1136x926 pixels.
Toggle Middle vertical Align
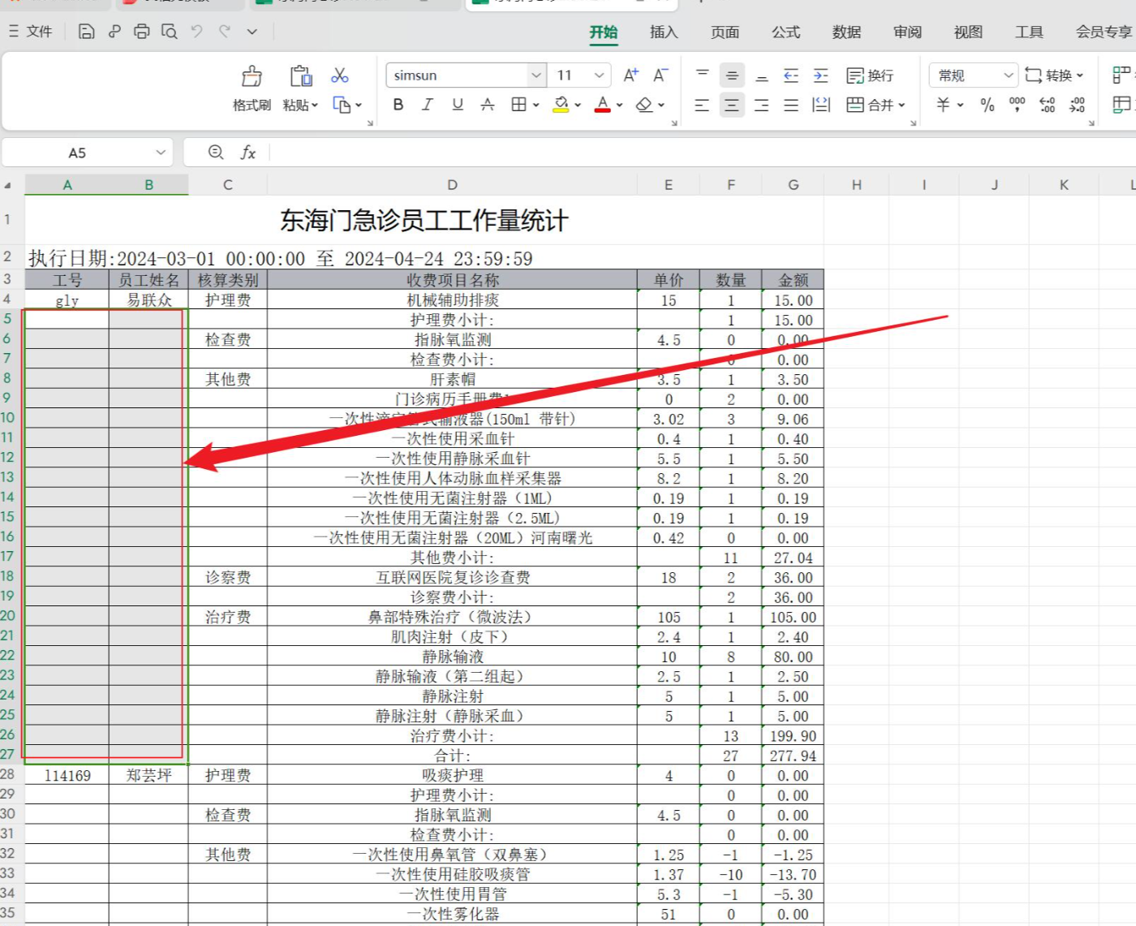(x=732, y=75)
